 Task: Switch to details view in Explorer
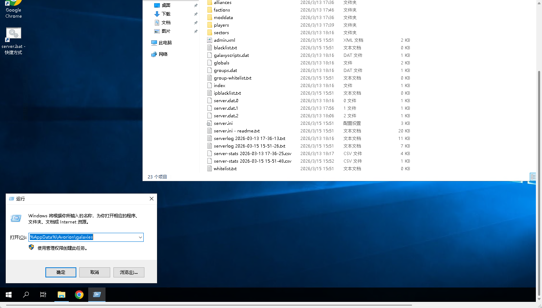tap(533, 177)
